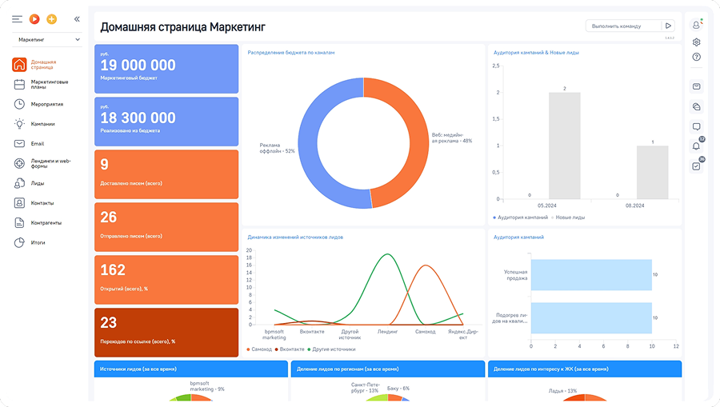Image resolution: width=720 pixels, height=407 pixels.
Task: Open the chat bubble icon in the right panel
Action: point(696,126)
